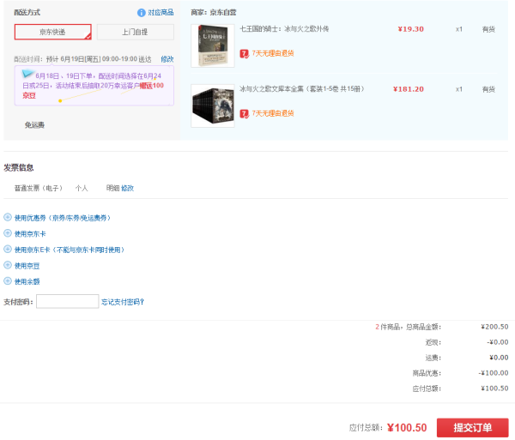Click the 使用优惠券（京券/东券/免运费券） label

pos(63,218)
